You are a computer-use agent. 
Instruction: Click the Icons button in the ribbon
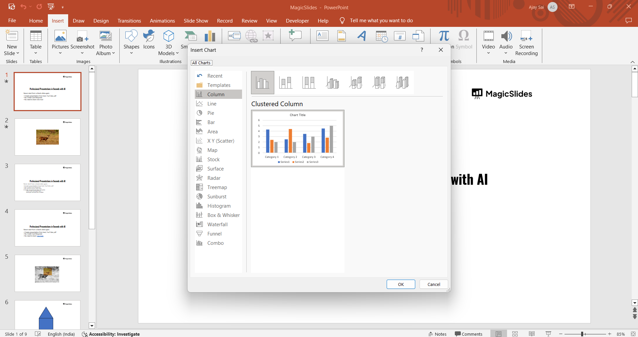(x=149, y=40)
